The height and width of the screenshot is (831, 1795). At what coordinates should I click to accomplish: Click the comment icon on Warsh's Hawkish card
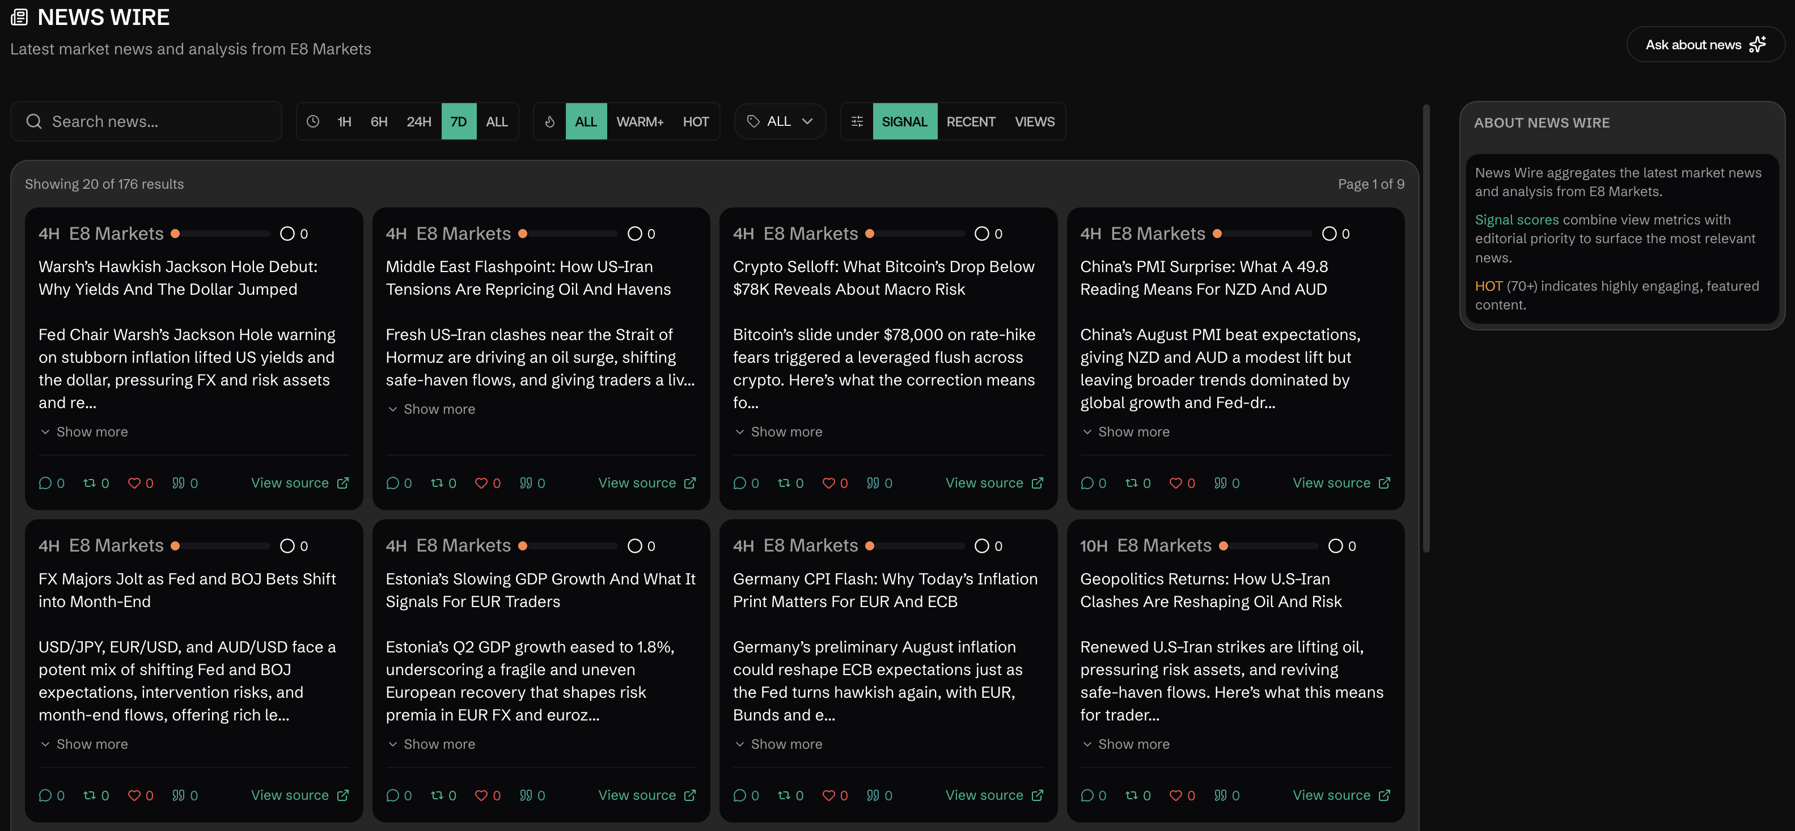(x=45, y=483)
